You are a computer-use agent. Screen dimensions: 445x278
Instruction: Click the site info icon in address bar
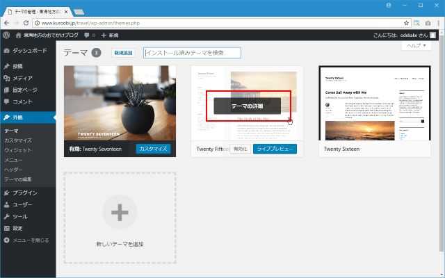click(37, 23)
